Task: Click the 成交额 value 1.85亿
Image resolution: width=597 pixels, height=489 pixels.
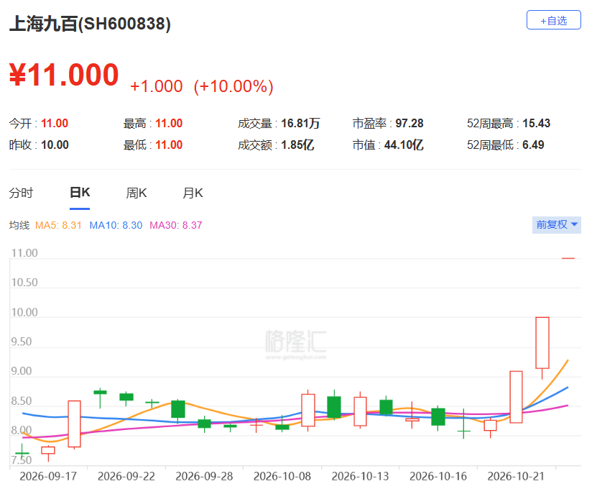Action: [297, 145]
